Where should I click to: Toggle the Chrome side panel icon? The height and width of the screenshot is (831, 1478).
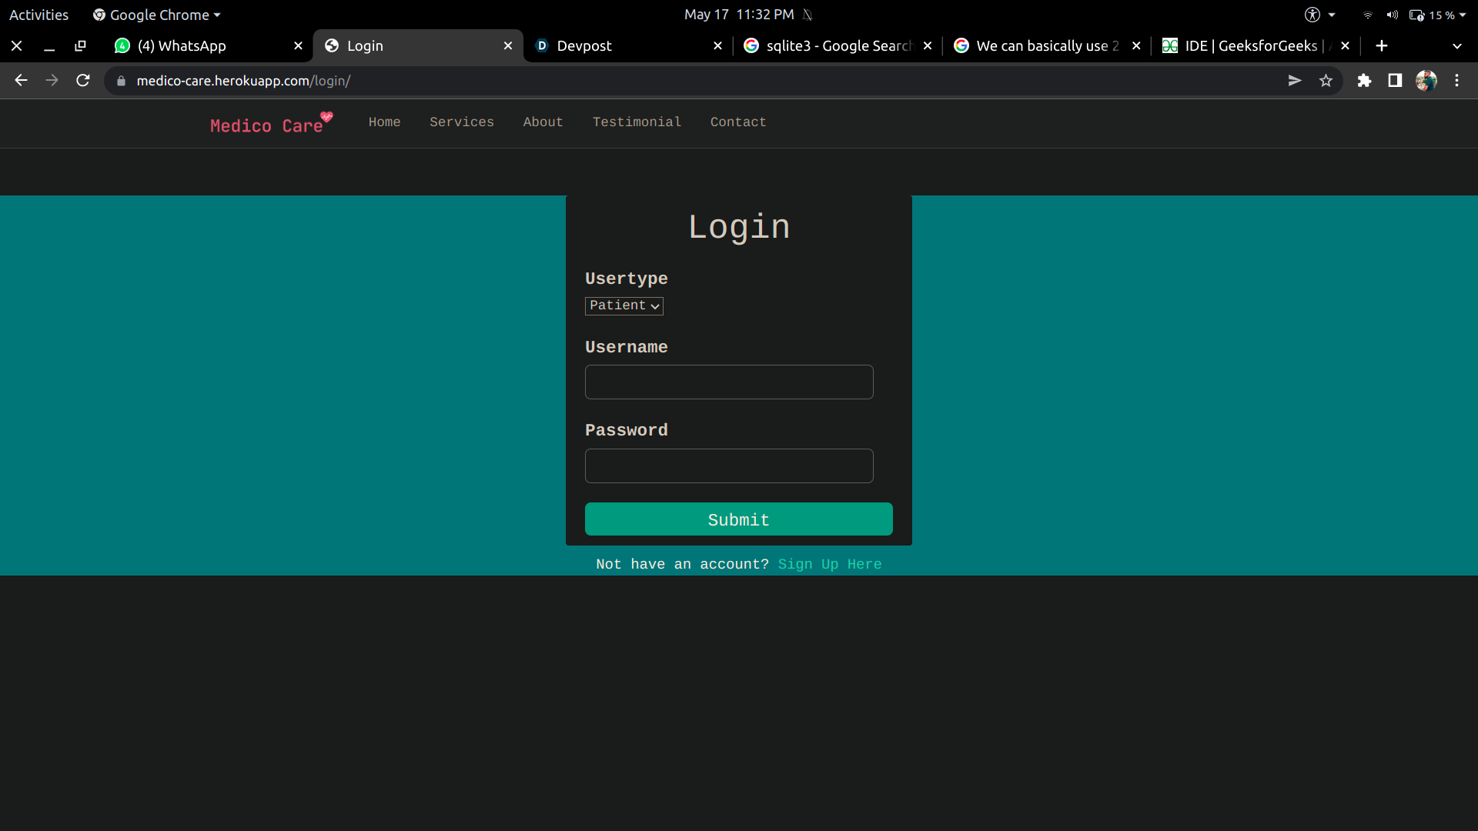pyautogui.click(x=1395, y=81)
